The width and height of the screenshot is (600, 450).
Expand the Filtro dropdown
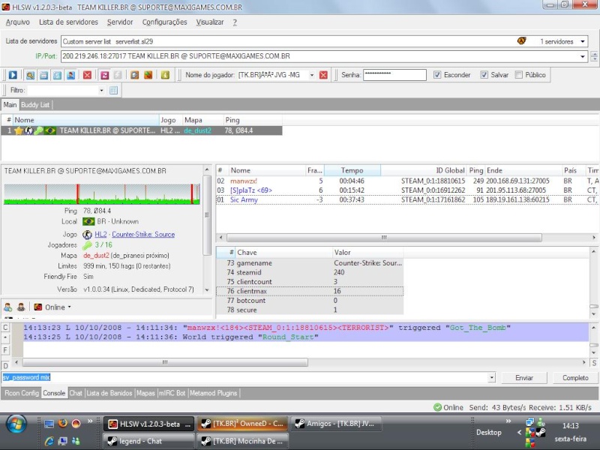click(101, 90)
